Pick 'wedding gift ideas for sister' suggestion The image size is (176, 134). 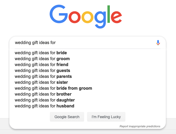coord(88,82)
